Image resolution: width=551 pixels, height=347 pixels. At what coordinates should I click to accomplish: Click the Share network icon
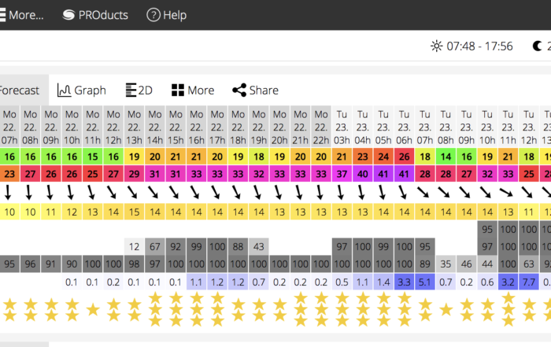click(239, 90)
